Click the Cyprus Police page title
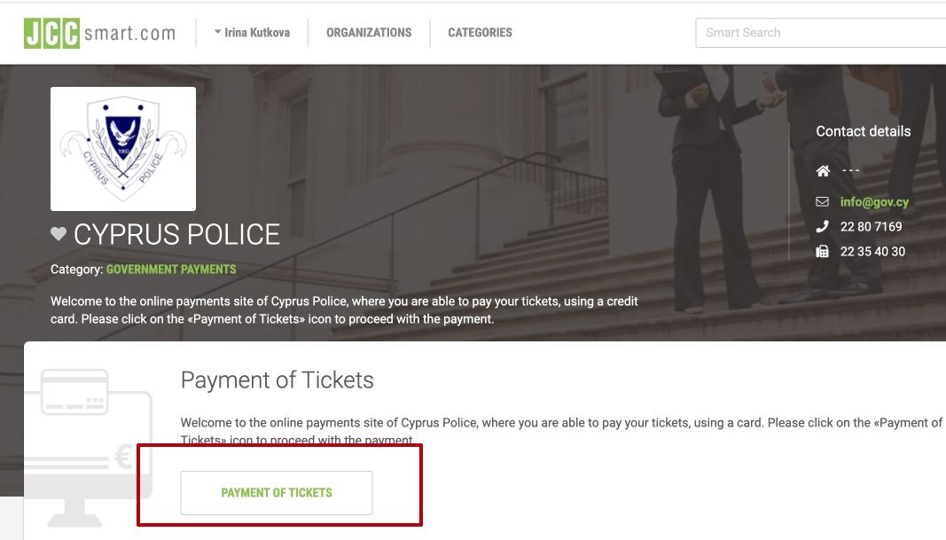 176,234
